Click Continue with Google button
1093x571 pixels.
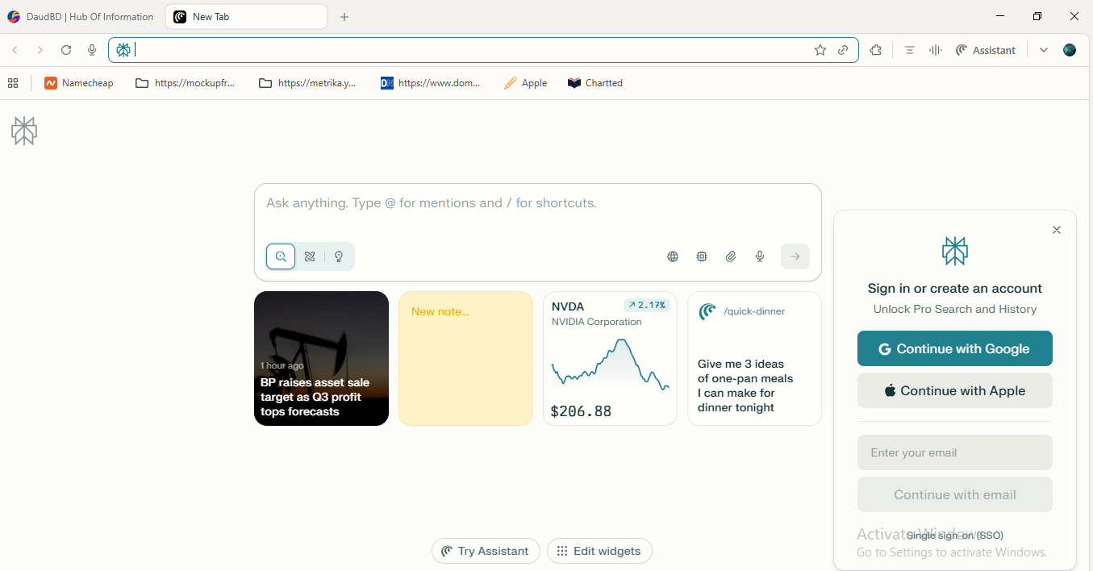pos(954,348)
